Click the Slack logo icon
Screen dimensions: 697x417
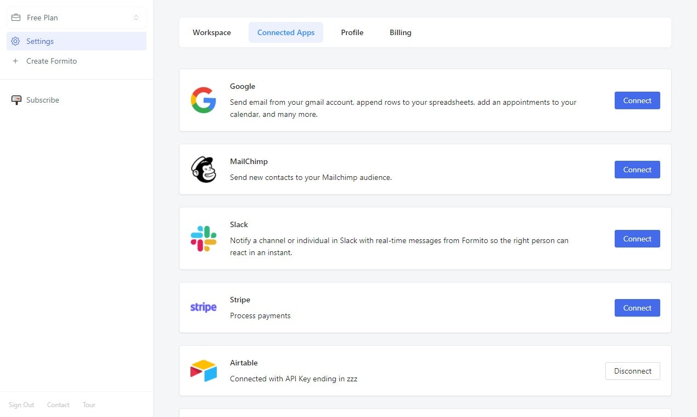(x=204, y=239)
